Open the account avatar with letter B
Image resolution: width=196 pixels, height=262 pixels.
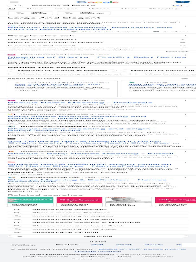[x=183, y=2]
